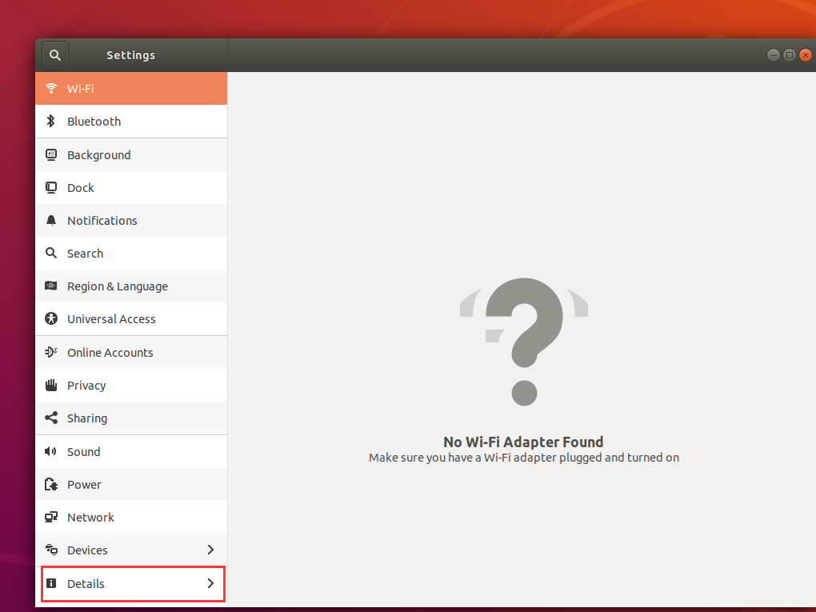
Task: Click the Background monitor icon
Action: click(x=51, y=154)
